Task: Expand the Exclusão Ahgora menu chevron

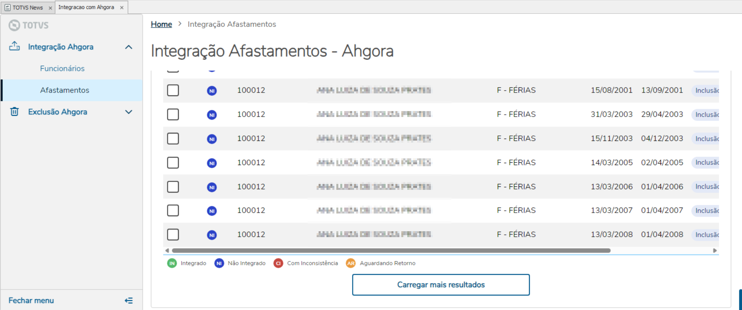Action: (128, 112)
